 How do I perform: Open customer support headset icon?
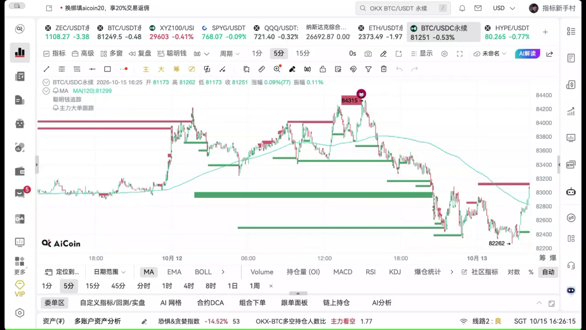(571, 265)
